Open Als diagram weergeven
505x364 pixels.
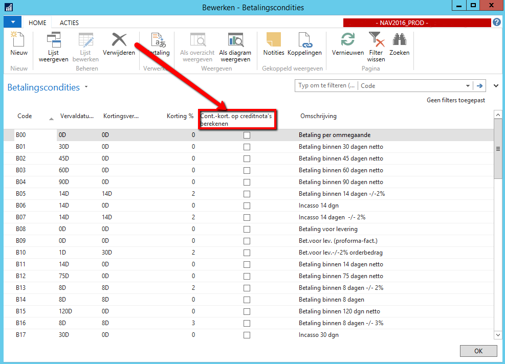point(235,47)
